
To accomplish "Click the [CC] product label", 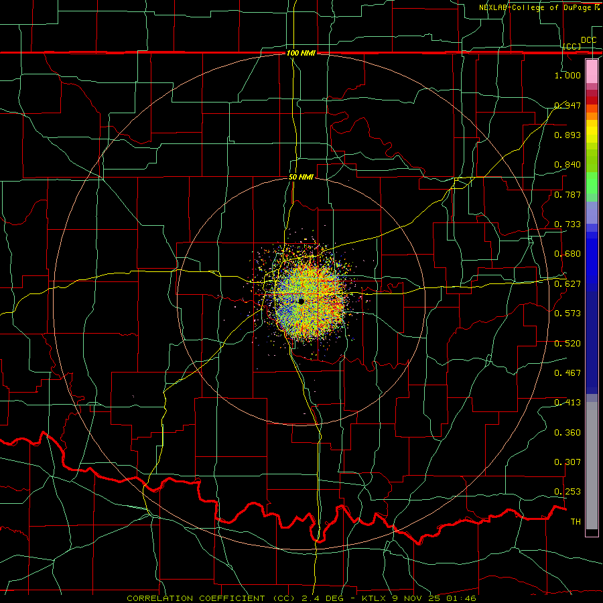I will click(572, 46).
